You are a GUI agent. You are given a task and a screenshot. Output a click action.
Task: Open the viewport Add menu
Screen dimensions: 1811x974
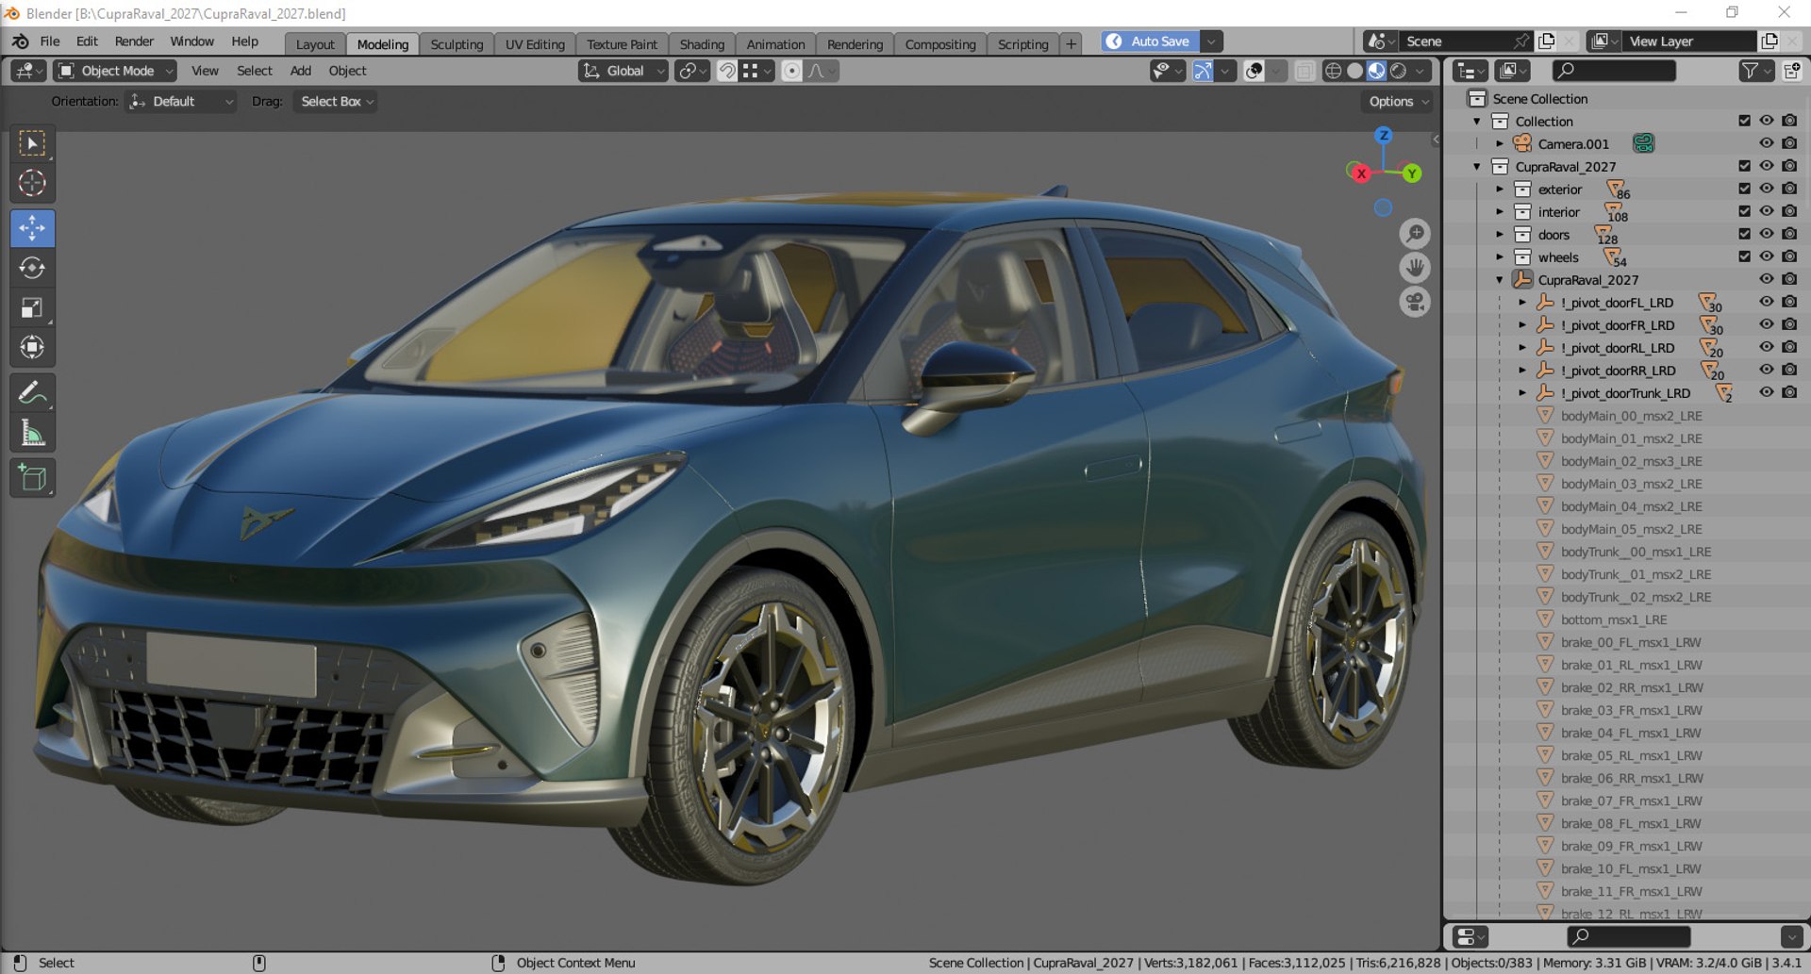click(x=301, y=71)
